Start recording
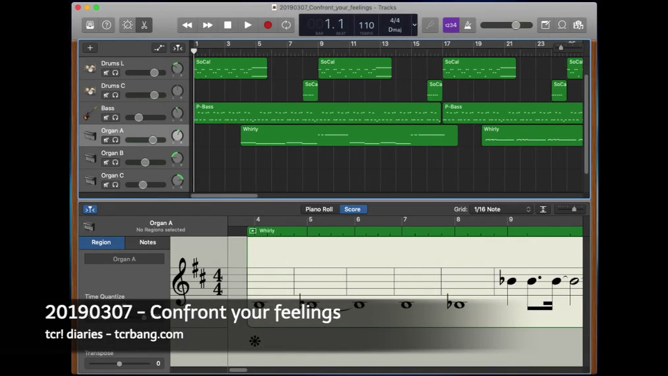The image size is (668, 376). point(267,25)
